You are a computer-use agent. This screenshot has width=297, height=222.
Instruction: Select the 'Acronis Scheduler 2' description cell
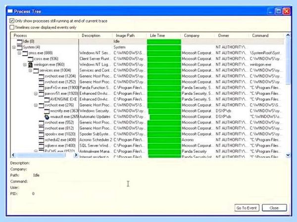point(96,140)
